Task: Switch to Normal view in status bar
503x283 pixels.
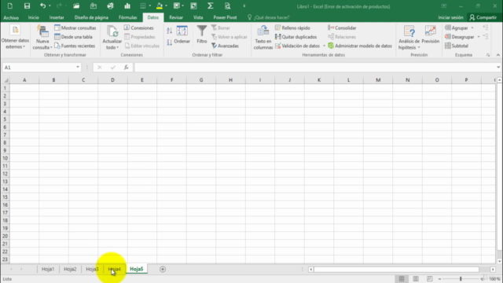Action: point(402,279)
